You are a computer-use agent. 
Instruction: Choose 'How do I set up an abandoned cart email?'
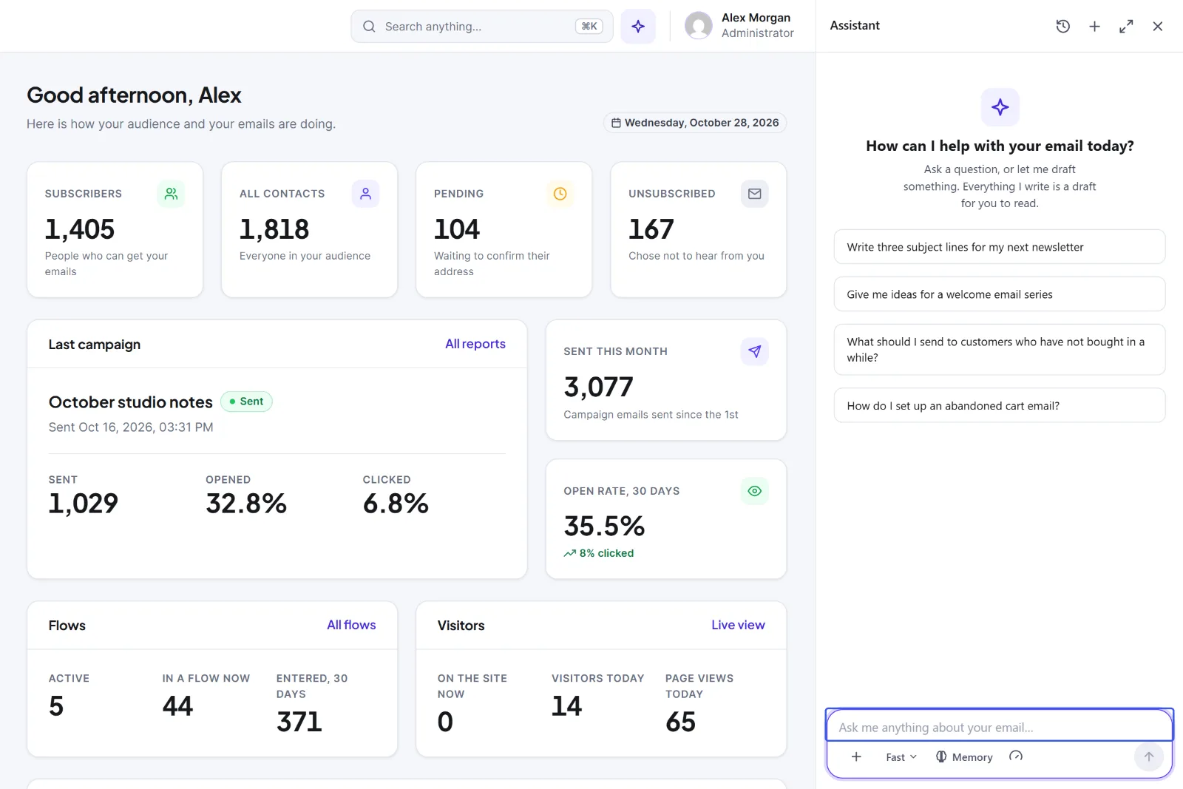click(1000, 406)
